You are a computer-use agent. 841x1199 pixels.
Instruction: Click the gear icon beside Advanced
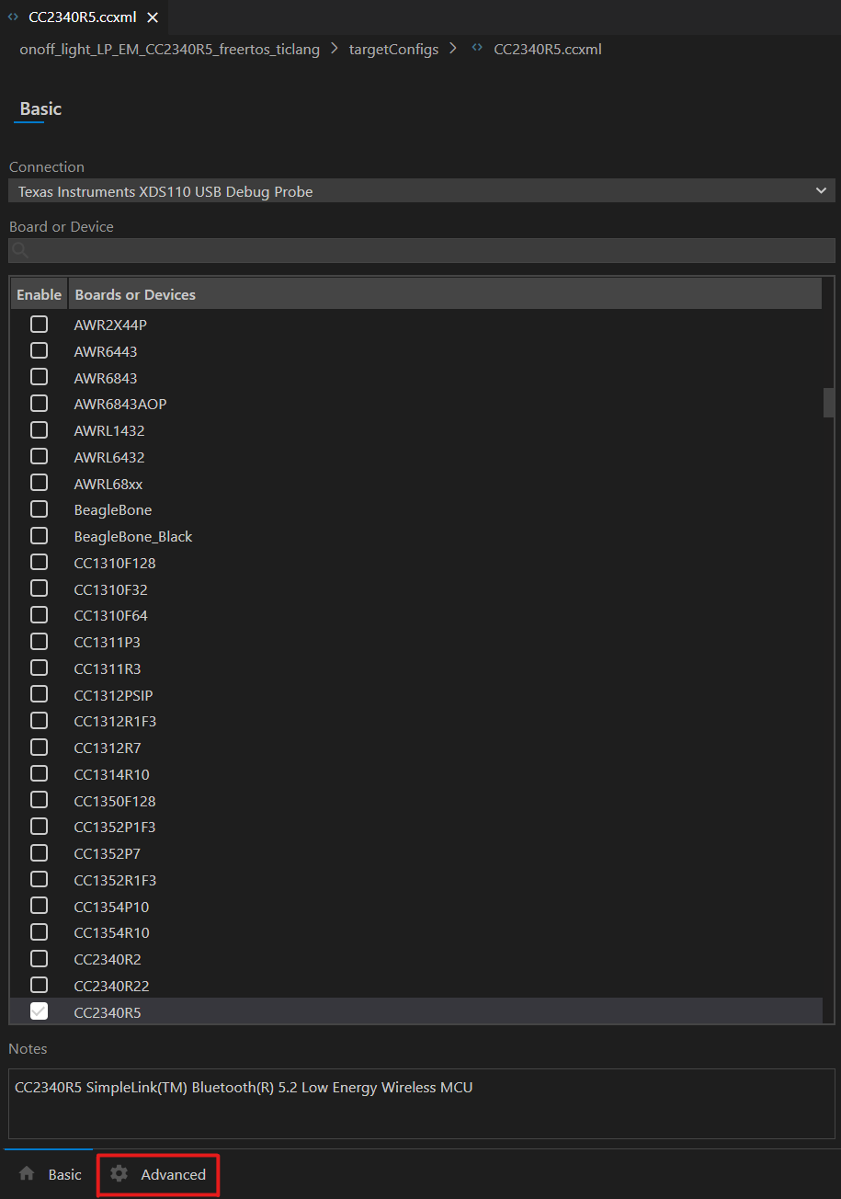(x=119, y=1173)
